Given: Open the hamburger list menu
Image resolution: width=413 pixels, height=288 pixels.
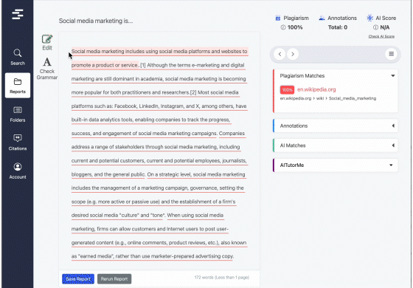Looking at the screenshot, I should pyautogui.click(x=391, y=54).
